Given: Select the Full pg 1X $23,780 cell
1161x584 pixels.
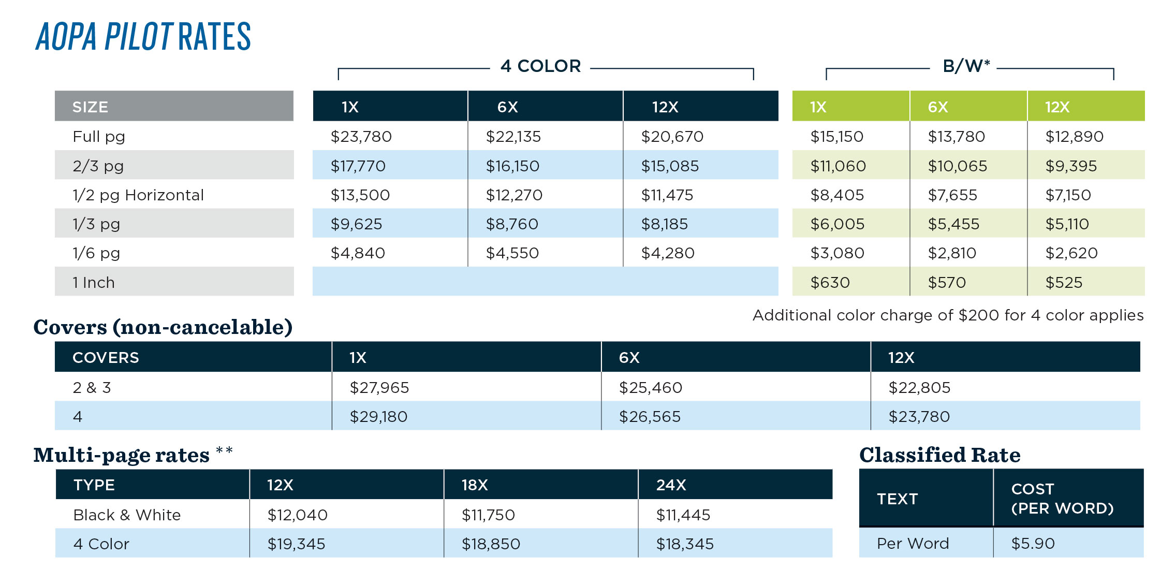Looking at the screenshot, I should [361, 137].
